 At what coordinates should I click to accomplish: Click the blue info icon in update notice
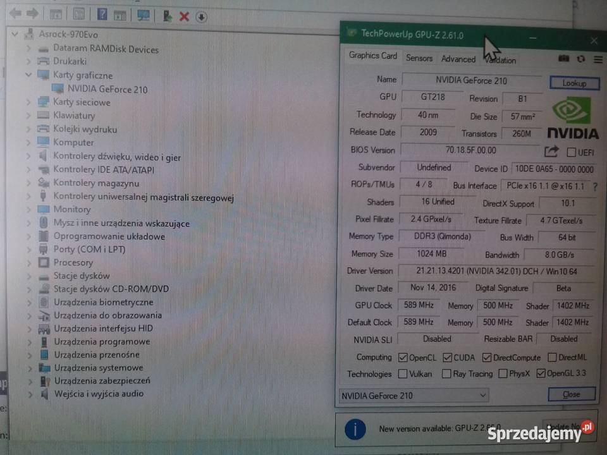click(355, 429)
